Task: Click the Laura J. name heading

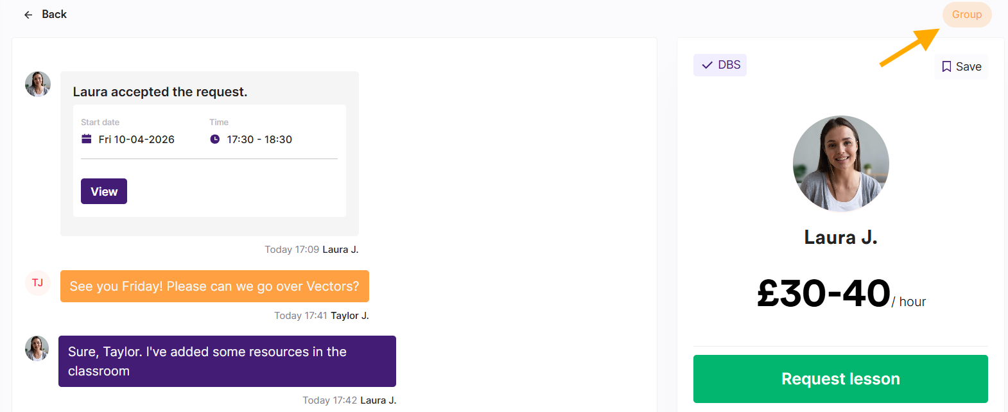Action: 840,237
